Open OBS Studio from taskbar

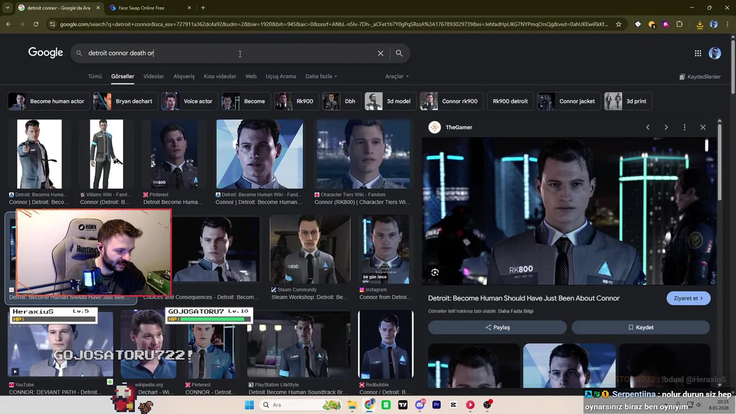(488, 405)
